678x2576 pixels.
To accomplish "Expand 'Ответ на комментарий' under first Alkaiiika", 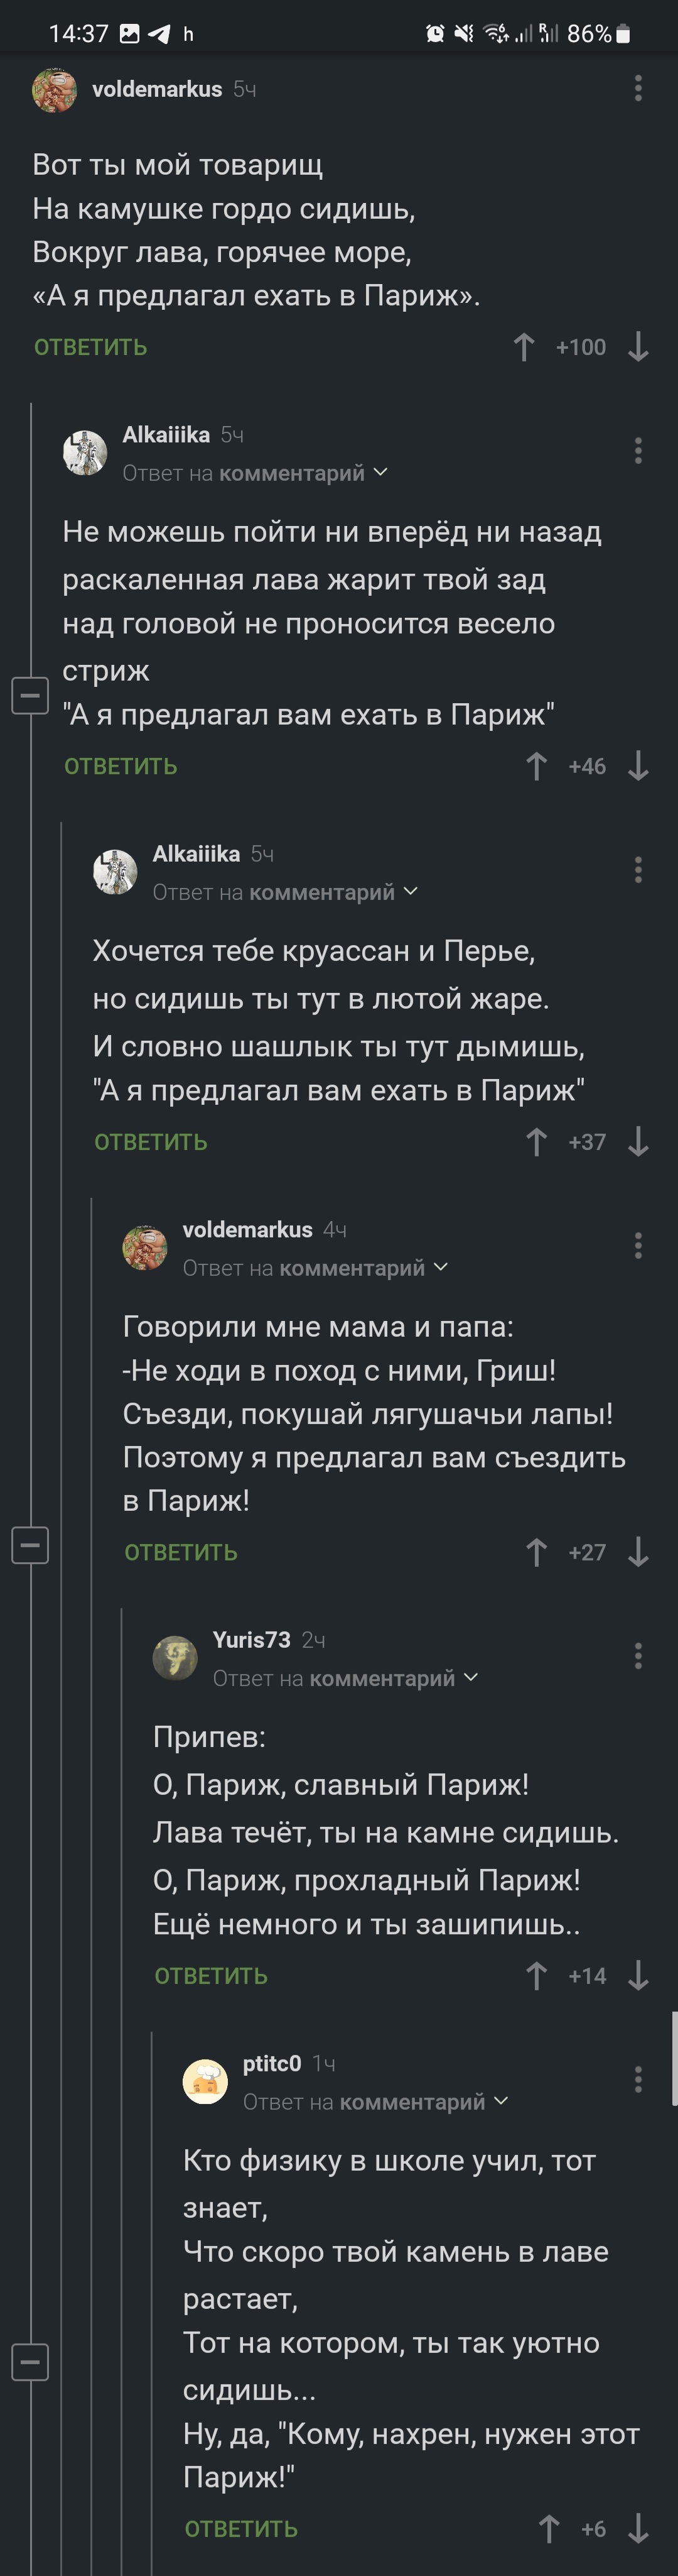I will coord(255,473).
